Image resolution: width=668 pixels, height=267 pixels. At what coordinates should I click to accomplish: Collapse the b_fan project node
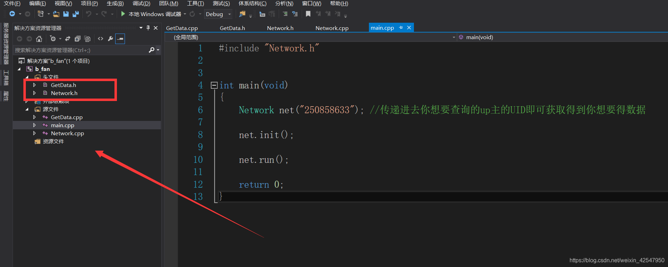[19, 69]
